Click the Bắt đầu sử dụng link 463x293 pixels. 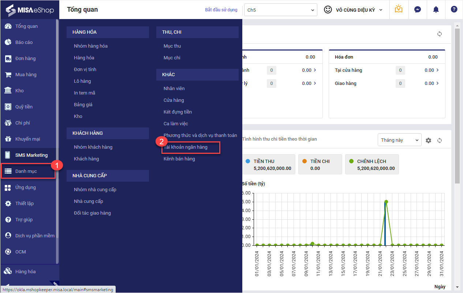221,10
